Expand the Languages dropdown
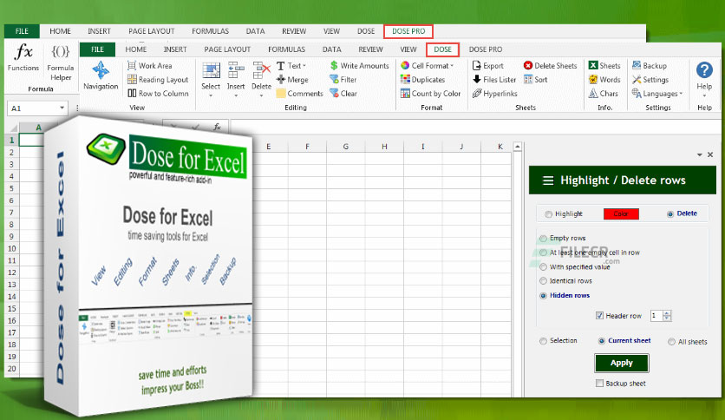This screenshot has height=420, width=725. coord(681,94)
